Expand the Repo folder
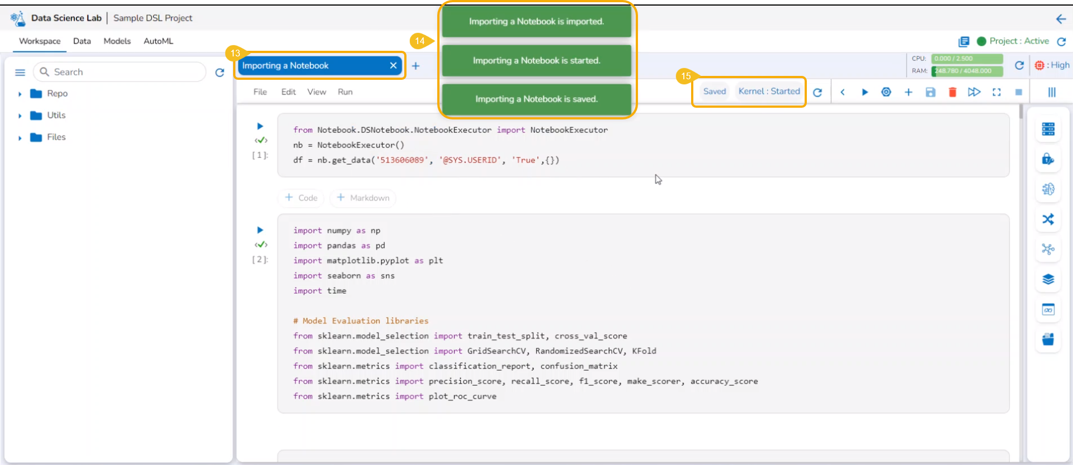This screenshot has height=465, width=1073. 20,94
